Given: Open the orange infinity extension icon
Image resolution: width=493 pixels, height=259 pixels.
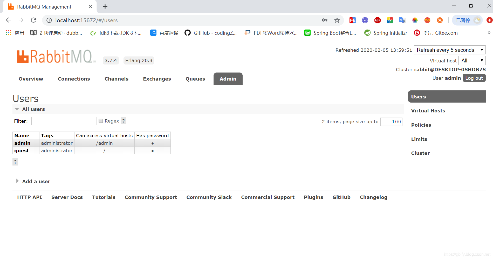Looking at the screenshot, I should (x=427, y=20).
